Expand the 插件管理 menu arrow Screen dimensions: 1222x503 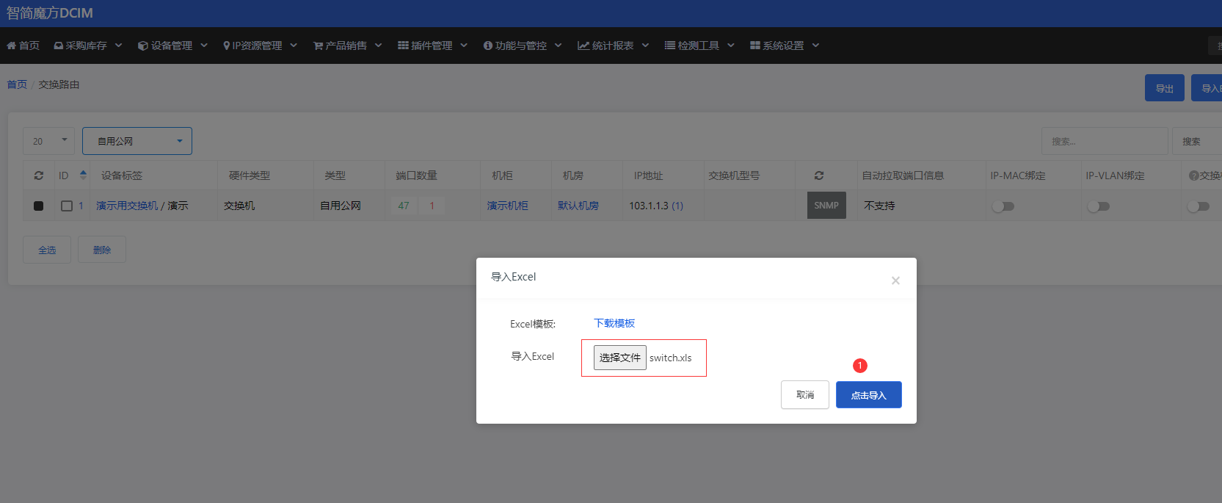[464, 46]
